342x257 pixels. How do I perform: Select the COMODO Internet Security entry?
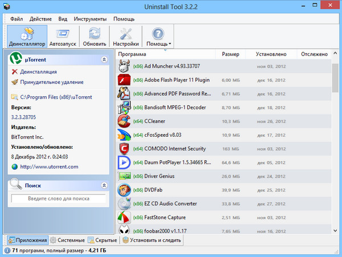click(224, 149)
